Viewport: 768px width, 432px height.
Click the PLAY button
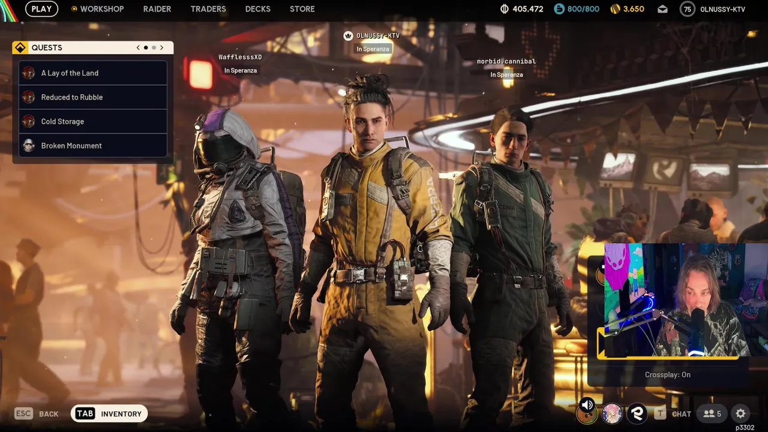click(x=41, y=9)
